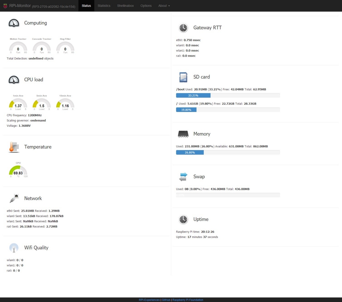Click the Computing gauge icon

(14, 23)
